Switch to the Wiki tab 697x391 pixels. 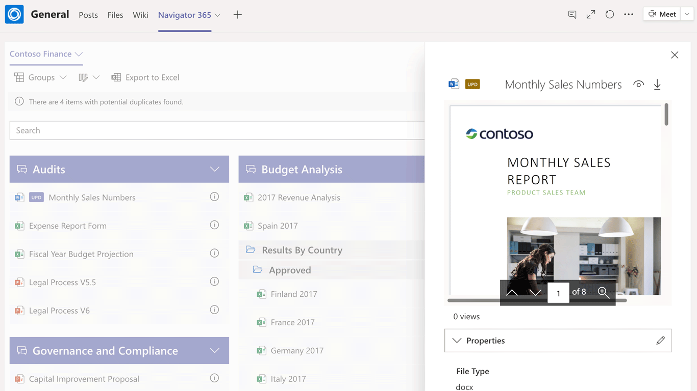140,15
